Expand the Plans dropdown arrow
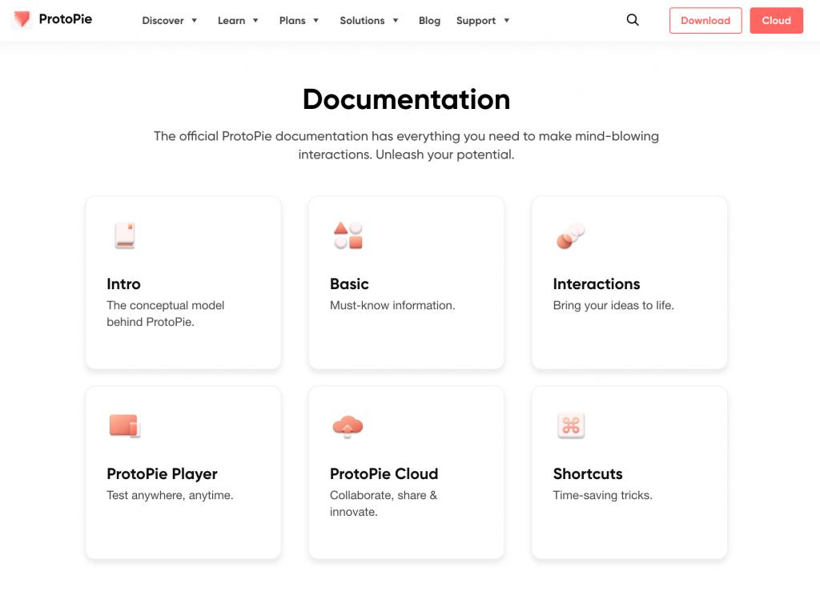The image size is (820, 616). point(316,20)
